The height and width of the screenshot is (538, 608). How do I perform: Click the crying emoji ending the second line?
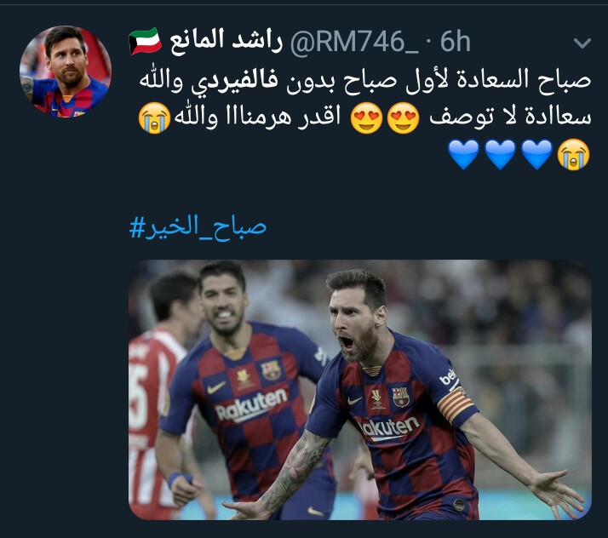tap(154, 117)
